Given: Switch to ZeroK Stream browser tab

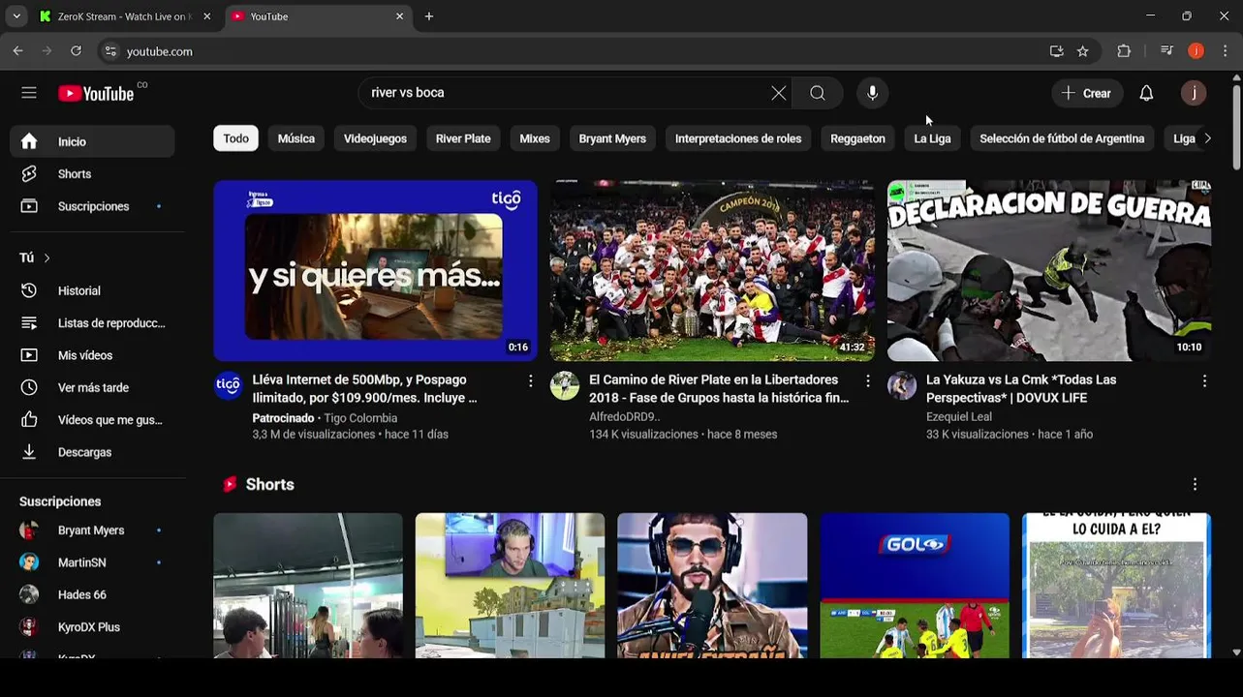Looking at the screenshot, I should pyautogui.click(x=115, y=16).
